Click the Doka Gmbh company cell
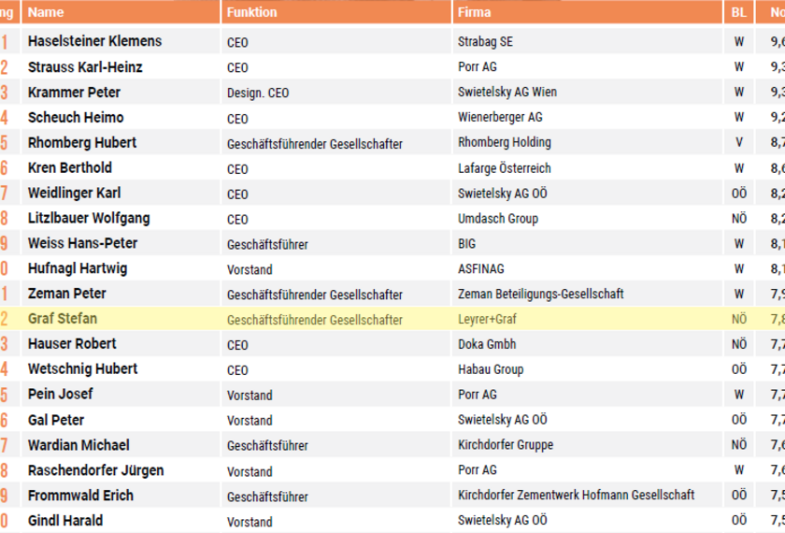785x533 pixels. pyautogui.click(x=587, y=344)
